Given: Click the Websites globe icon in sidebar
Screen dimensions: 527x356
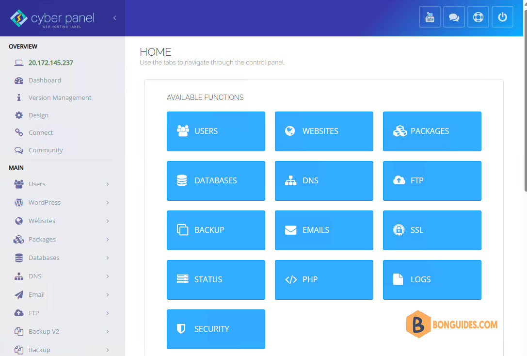Looking at the screenshot, I should click(x=19, y=221).
